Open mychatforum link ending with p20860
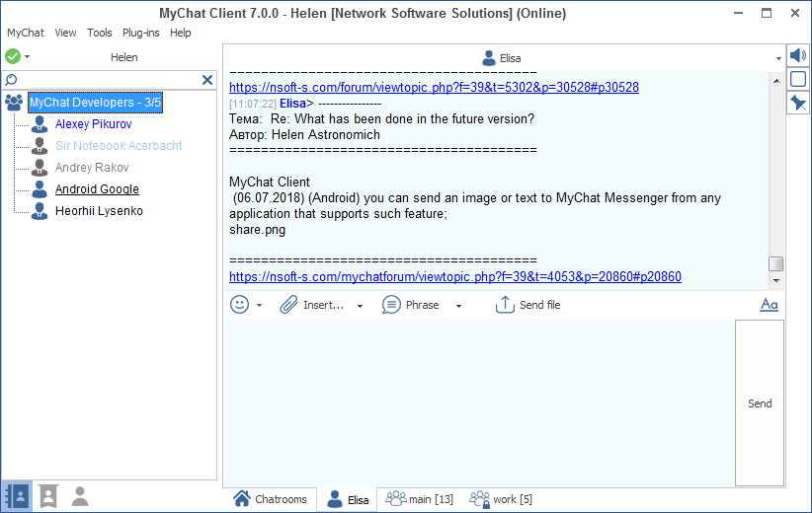This screenshot has height=513, width=812. click(455, 276)
